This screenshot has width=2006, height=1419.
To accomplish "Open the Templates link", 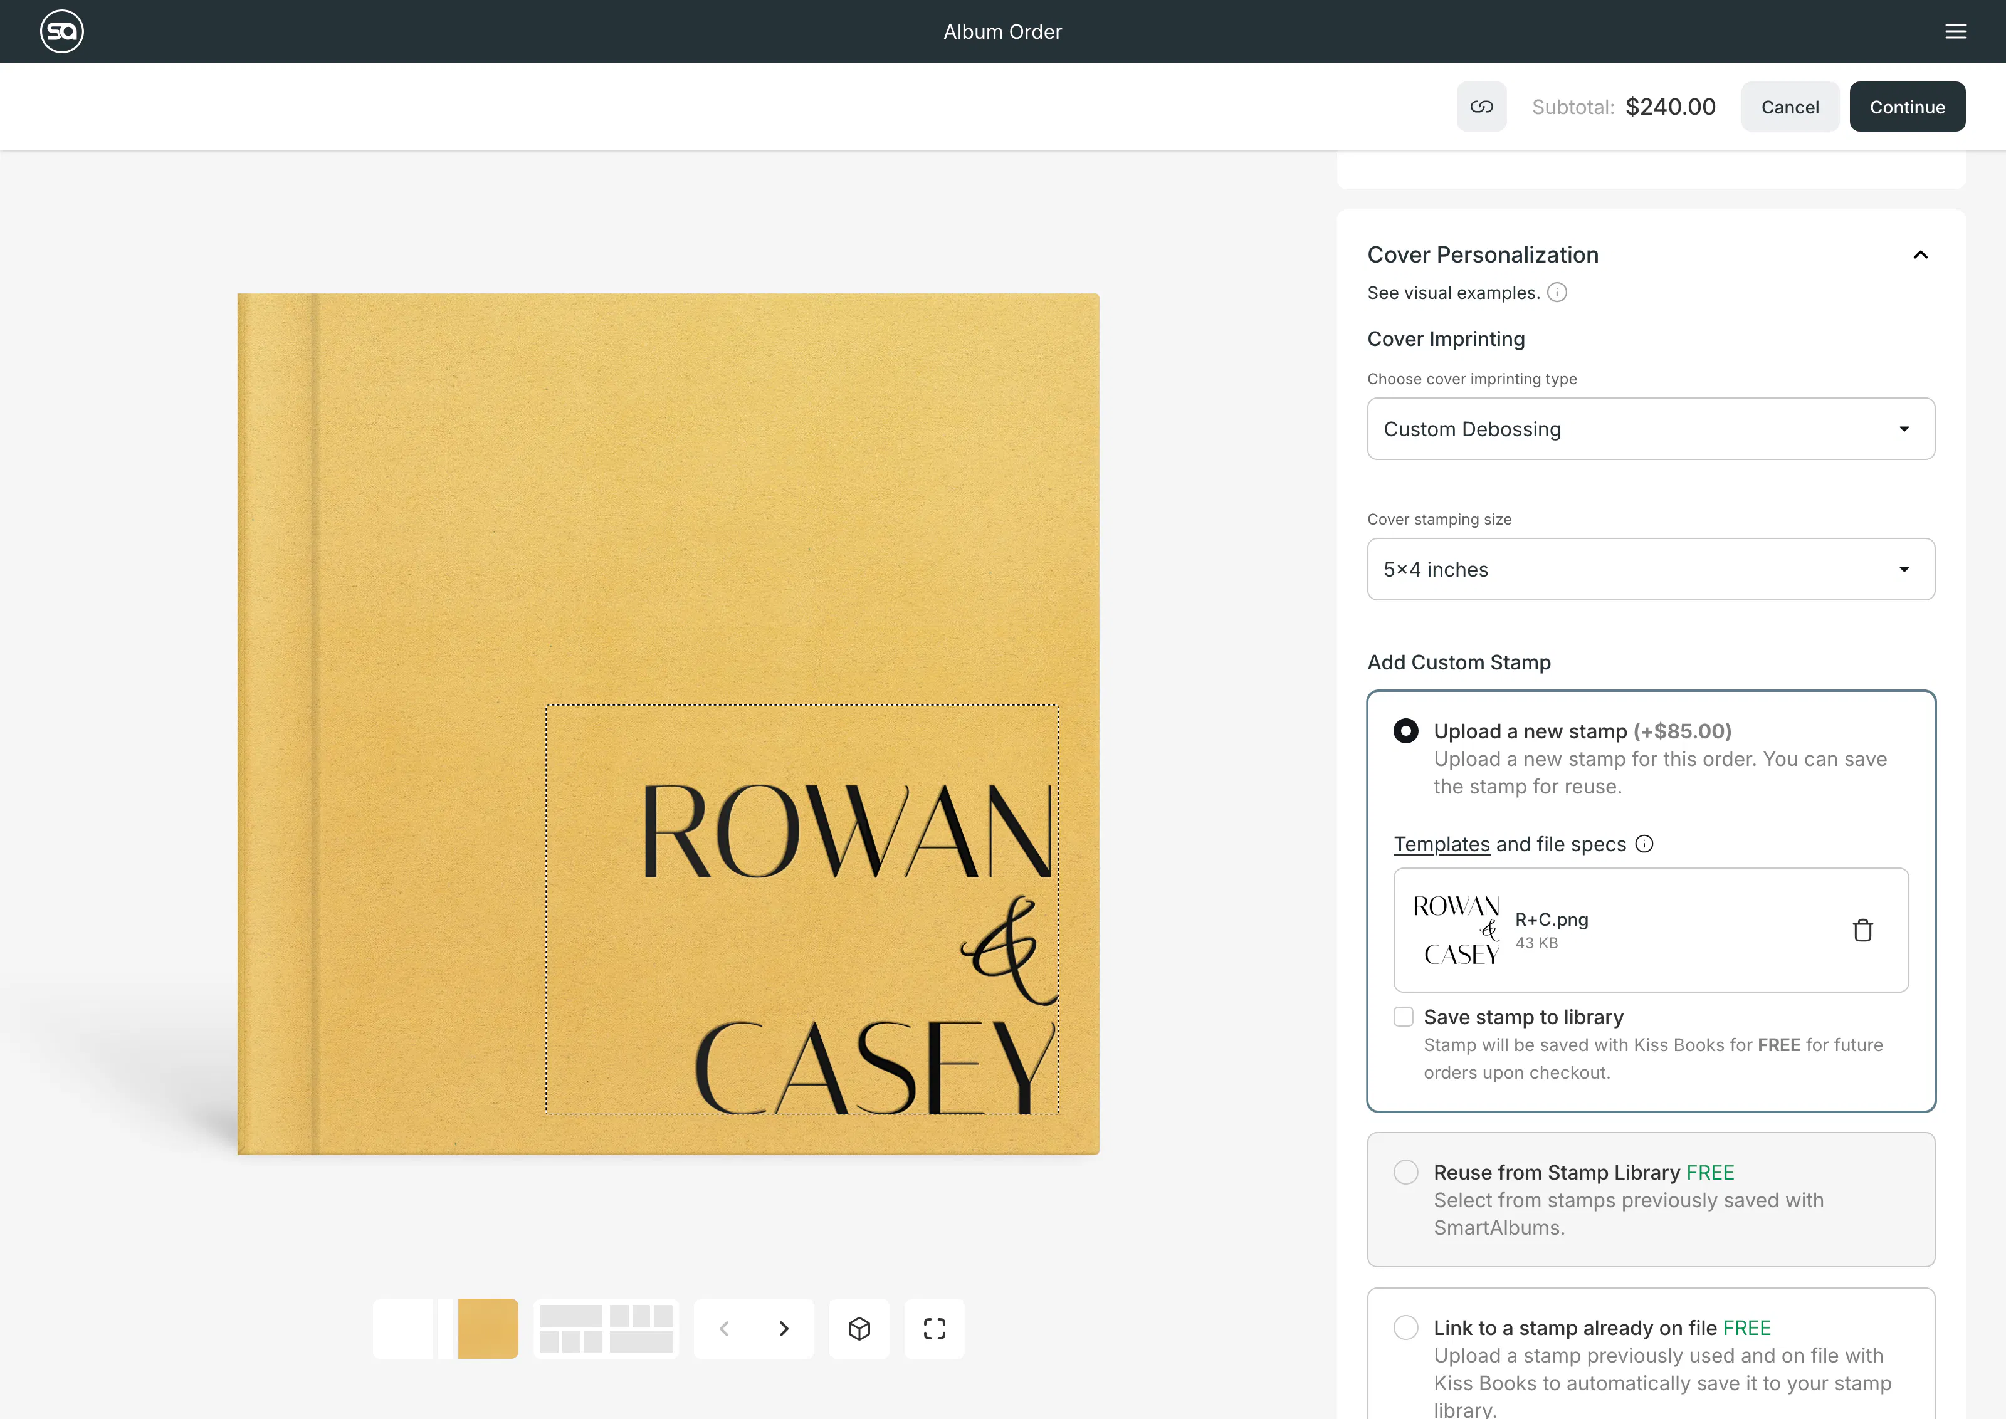I will (x=1442, y=844).
